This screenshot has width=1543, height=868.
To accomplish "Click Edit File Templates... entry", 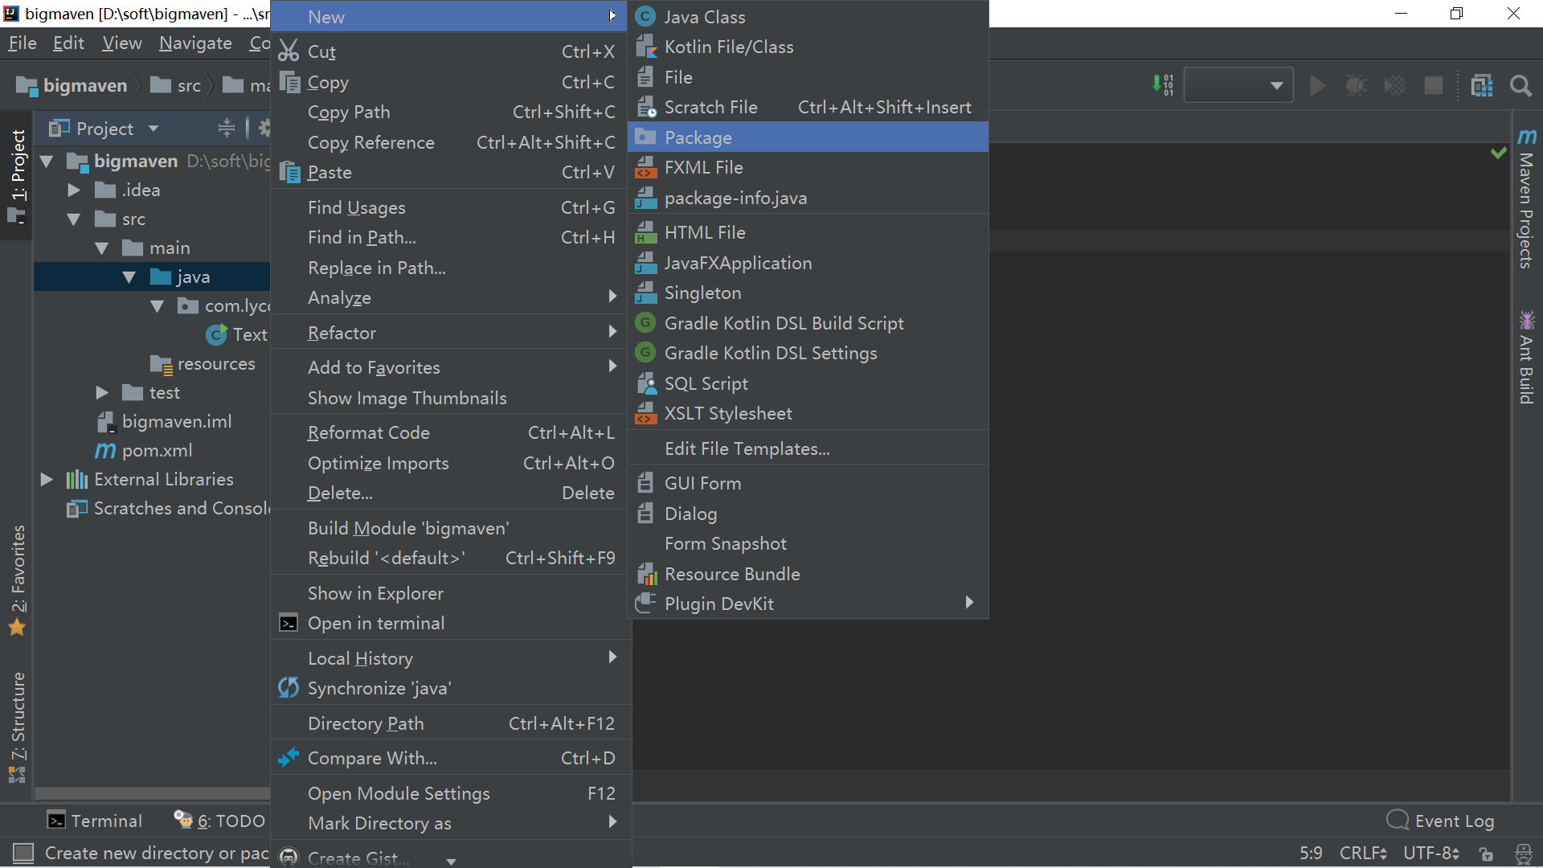I will (x=747, y=448).
